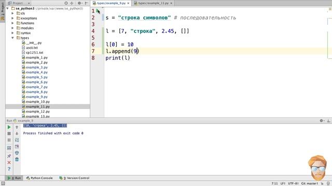
Task: Open the Python Console tab
Action: tap(39, 178)
